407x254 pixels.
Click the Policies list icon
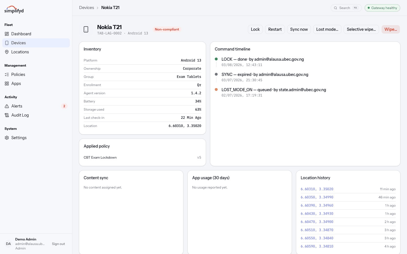click(x=7, y=75)
